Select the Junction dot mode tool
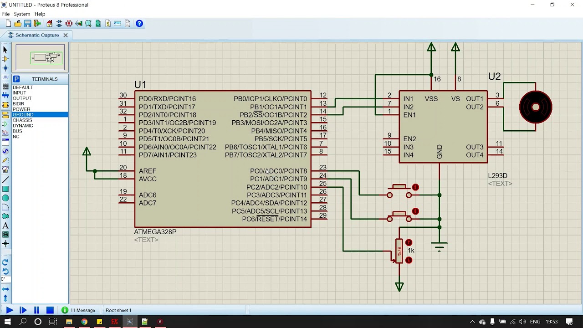 pyautogui.click(x=5, y=68)
